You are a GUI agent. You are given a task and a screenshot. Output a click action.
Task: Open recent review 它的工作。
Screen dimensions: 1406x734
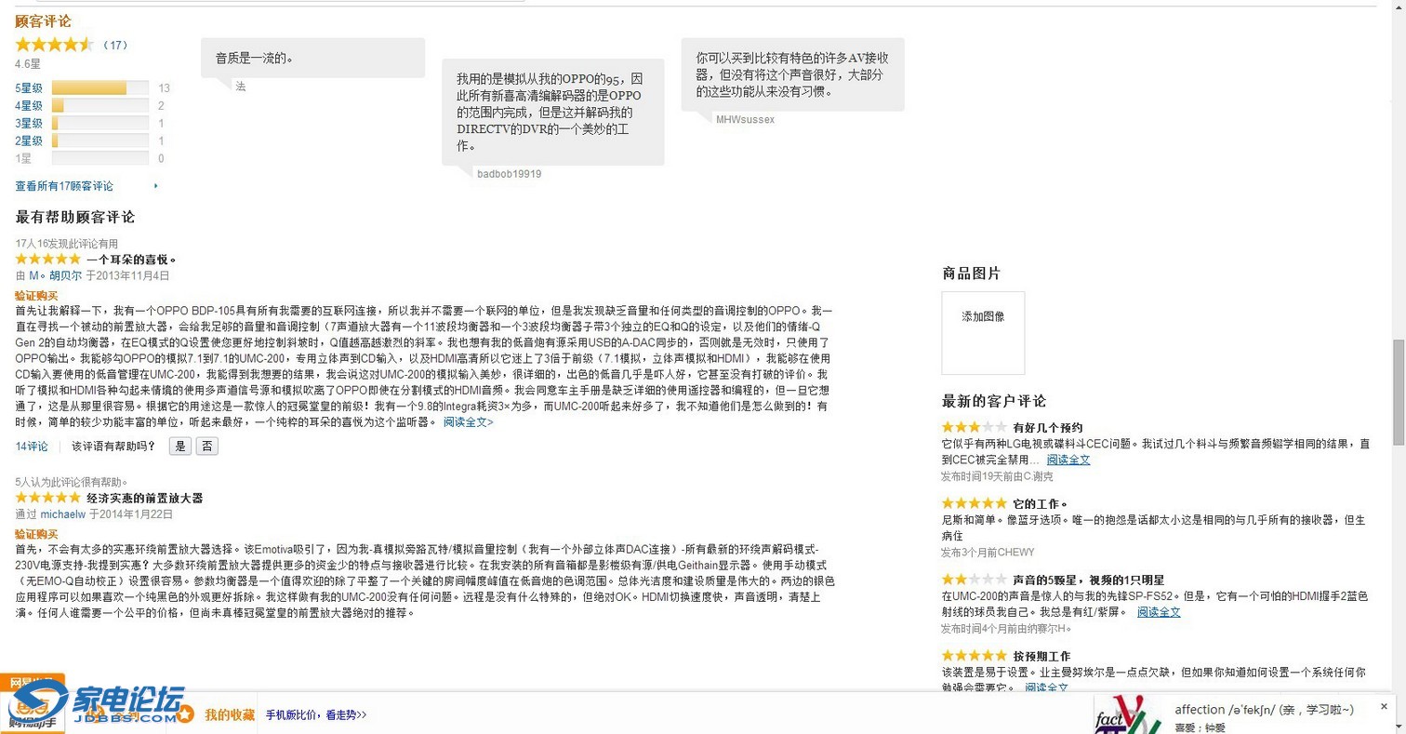click(x=1041, y=503)
